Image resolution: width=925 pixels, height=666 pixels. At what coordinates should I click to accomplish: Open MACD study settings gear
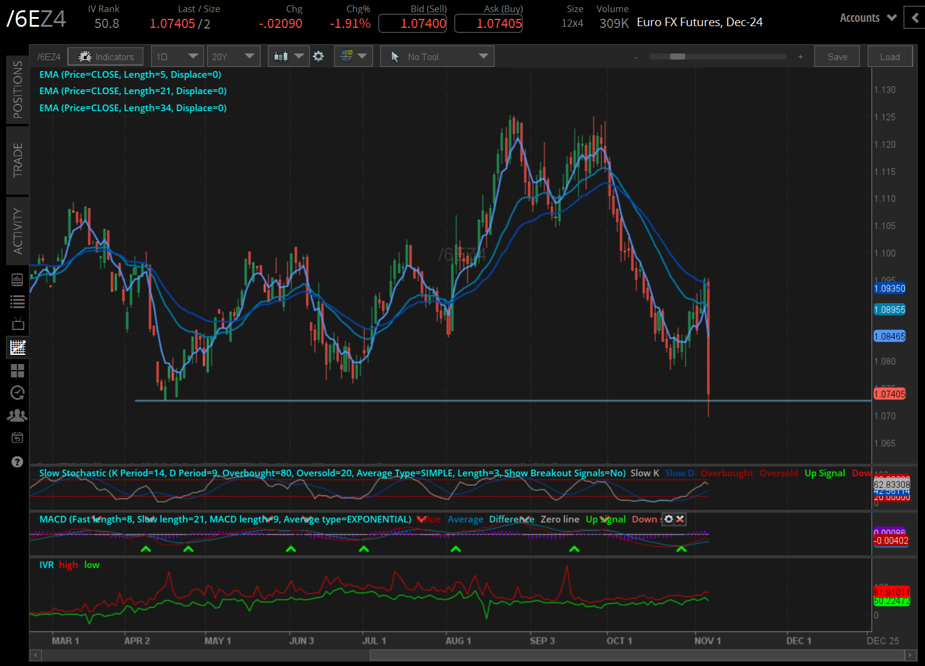point(669,519)
